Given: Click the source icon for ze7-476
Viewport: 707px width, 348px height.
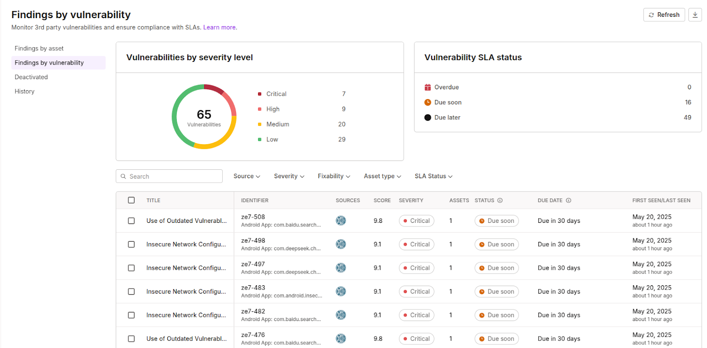Looking at the screenshot, I should pyautogui.click(x=341, y=339).
